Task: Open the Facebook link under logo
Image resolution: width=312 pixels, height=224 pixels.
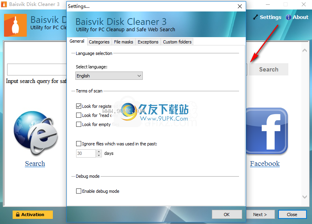Action: point(265,164)
